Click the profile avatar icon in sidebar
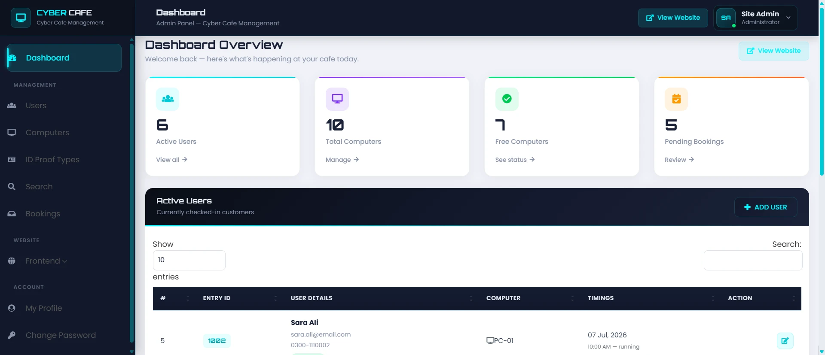 pos(12,308)
